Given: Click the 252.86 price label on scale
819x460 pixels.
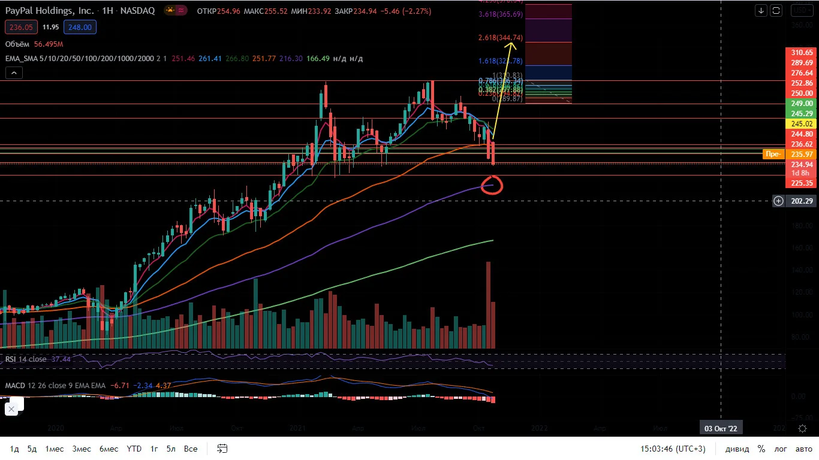Looking at the screenshot, I should [x=802, y=83].
